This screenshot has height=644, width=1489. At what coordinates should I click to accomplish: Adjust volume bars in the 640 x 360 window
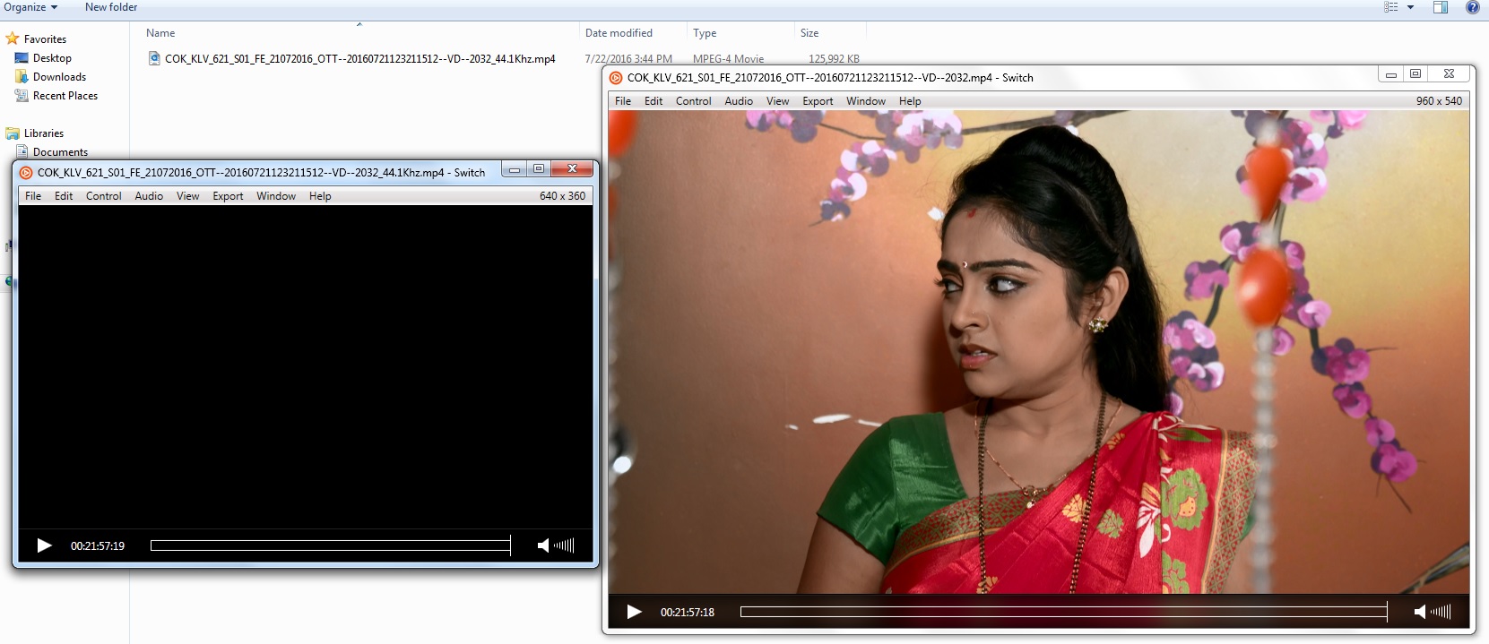coord(564,545)
